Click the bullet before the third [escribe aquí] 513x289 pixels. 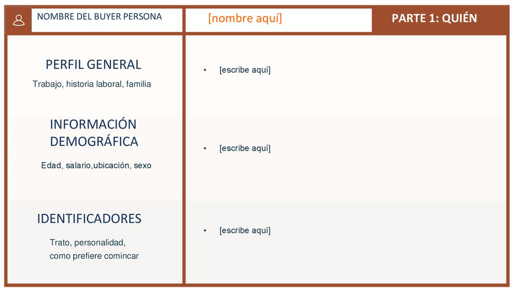(205, 231)
